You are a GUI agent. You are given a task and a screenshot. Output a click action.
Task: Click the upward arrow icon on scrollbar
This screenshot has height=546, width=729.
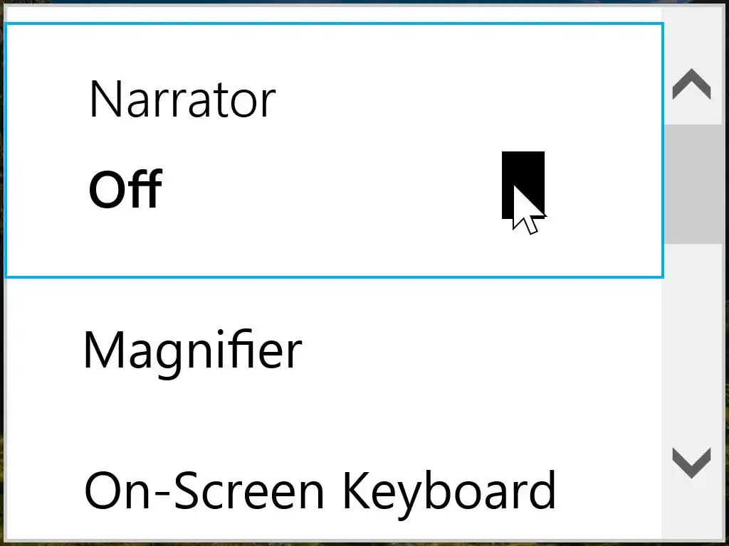691,85
